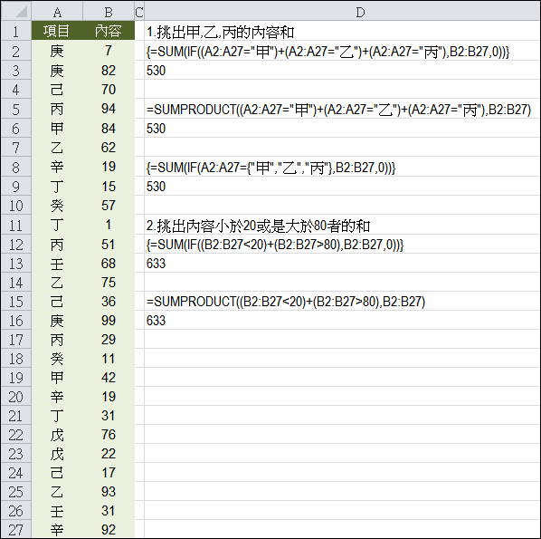The image size is (541, 539).
Task: Click cell B11 with value 1
Action: 109,225
